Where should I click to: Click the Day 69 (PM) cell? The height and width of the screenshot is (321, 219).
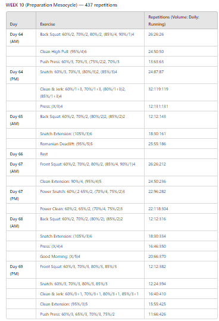[21, 270]
